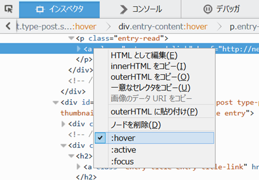Image resolution: width=259 pixels, height=180 pixels.
Task: Open the インスペクタ tab
Action: point(59,9)
